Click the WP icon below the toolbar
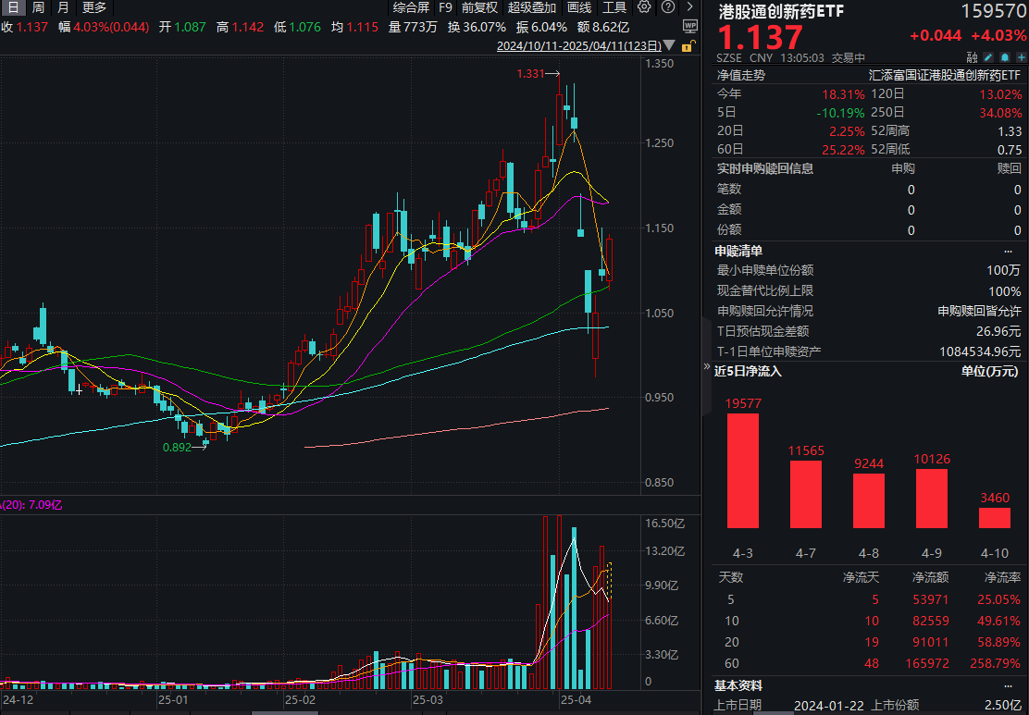This screenshot has height=715, width=1029. point(690,26)
